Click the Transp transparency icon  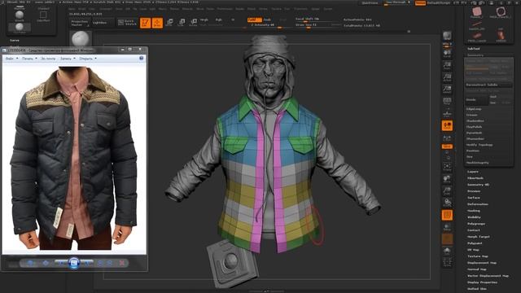pyautogui.click(x=447, y=227)
